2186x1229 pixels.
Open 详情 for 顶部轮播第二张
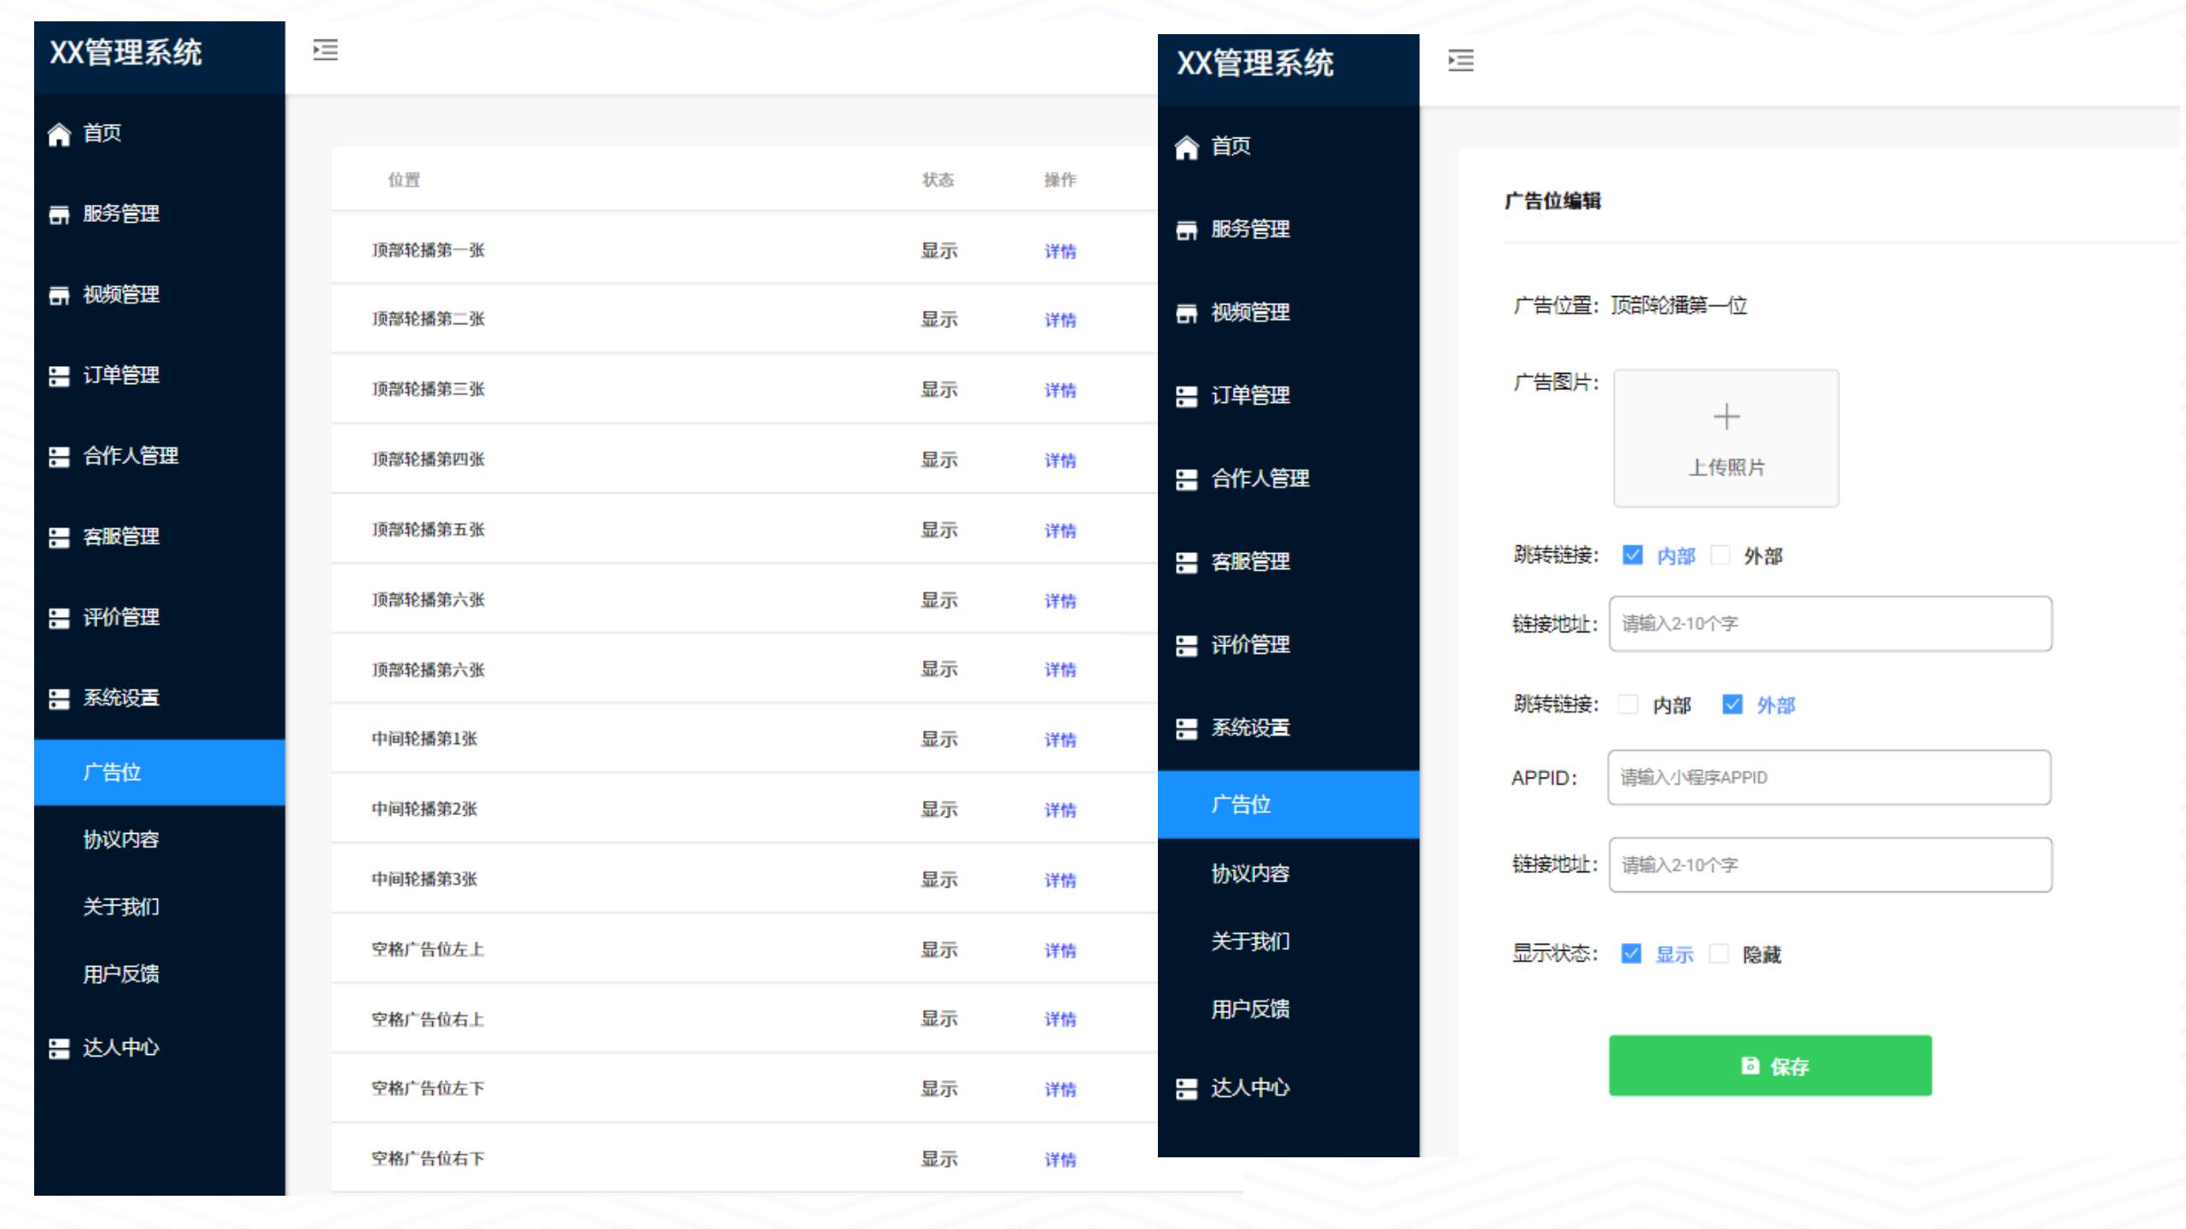(1061, 320)
